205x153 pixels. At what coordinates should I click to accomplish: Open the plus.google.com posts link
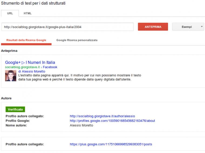coord(111,144)
